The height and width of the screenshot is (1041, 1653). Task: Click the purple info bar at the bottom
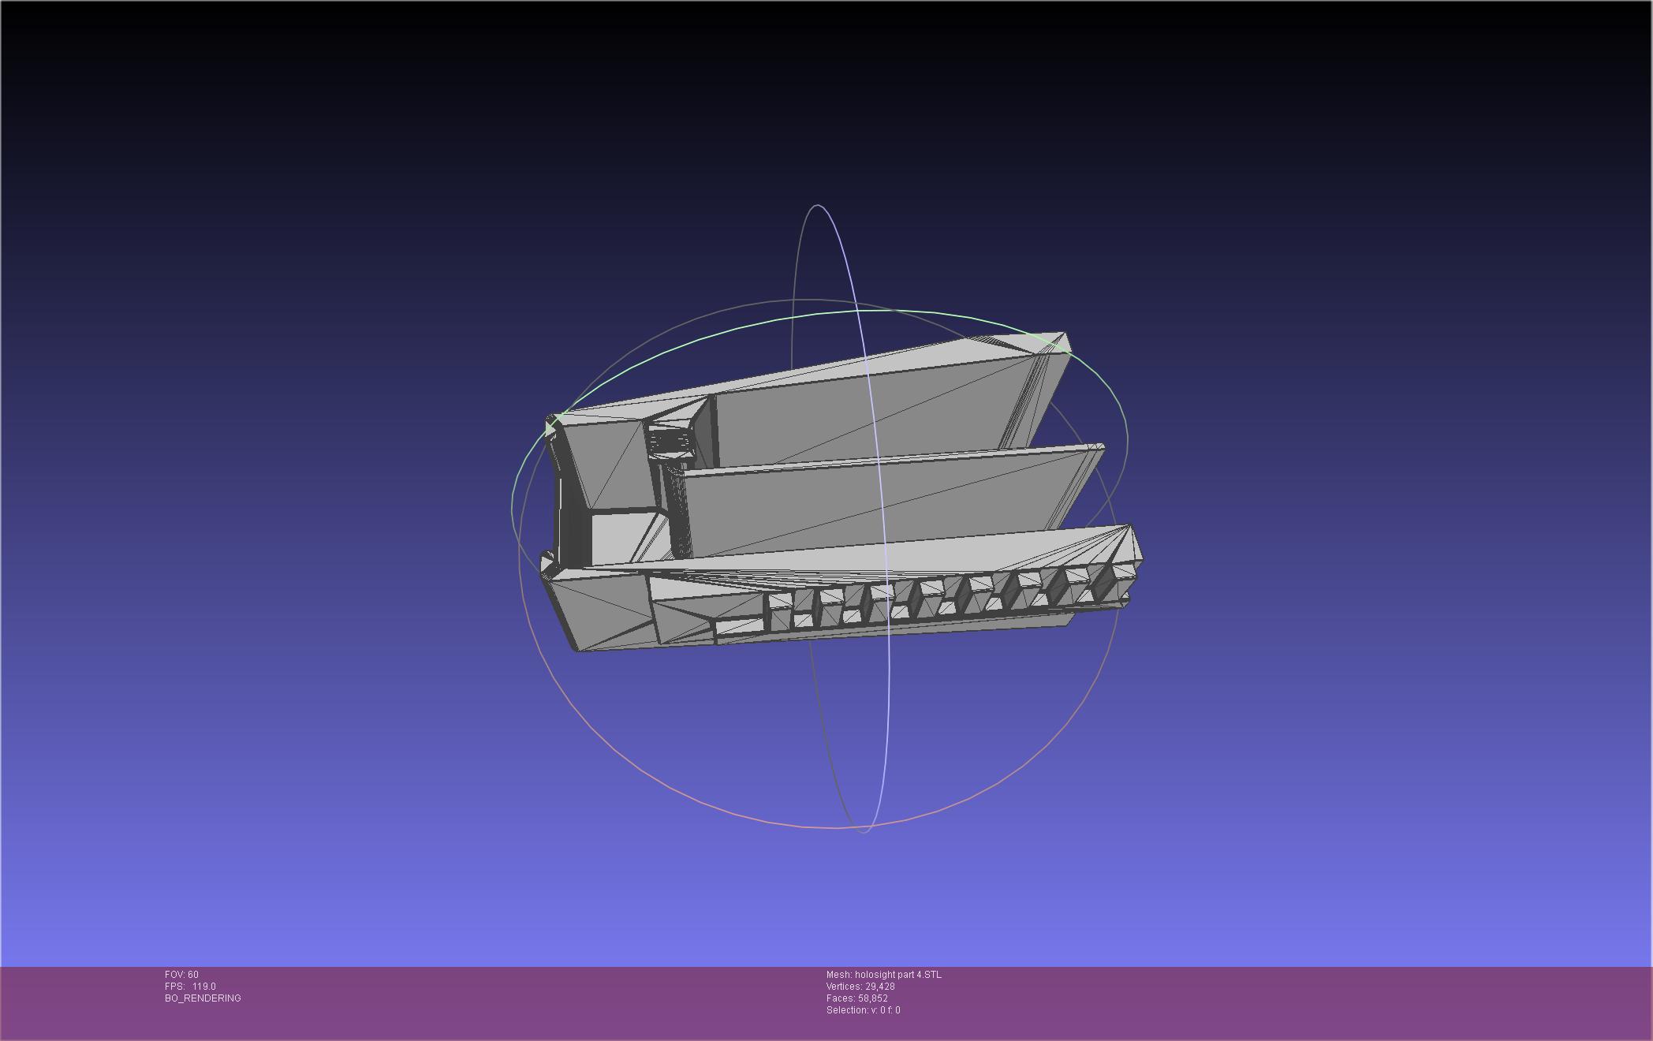1262,1002
